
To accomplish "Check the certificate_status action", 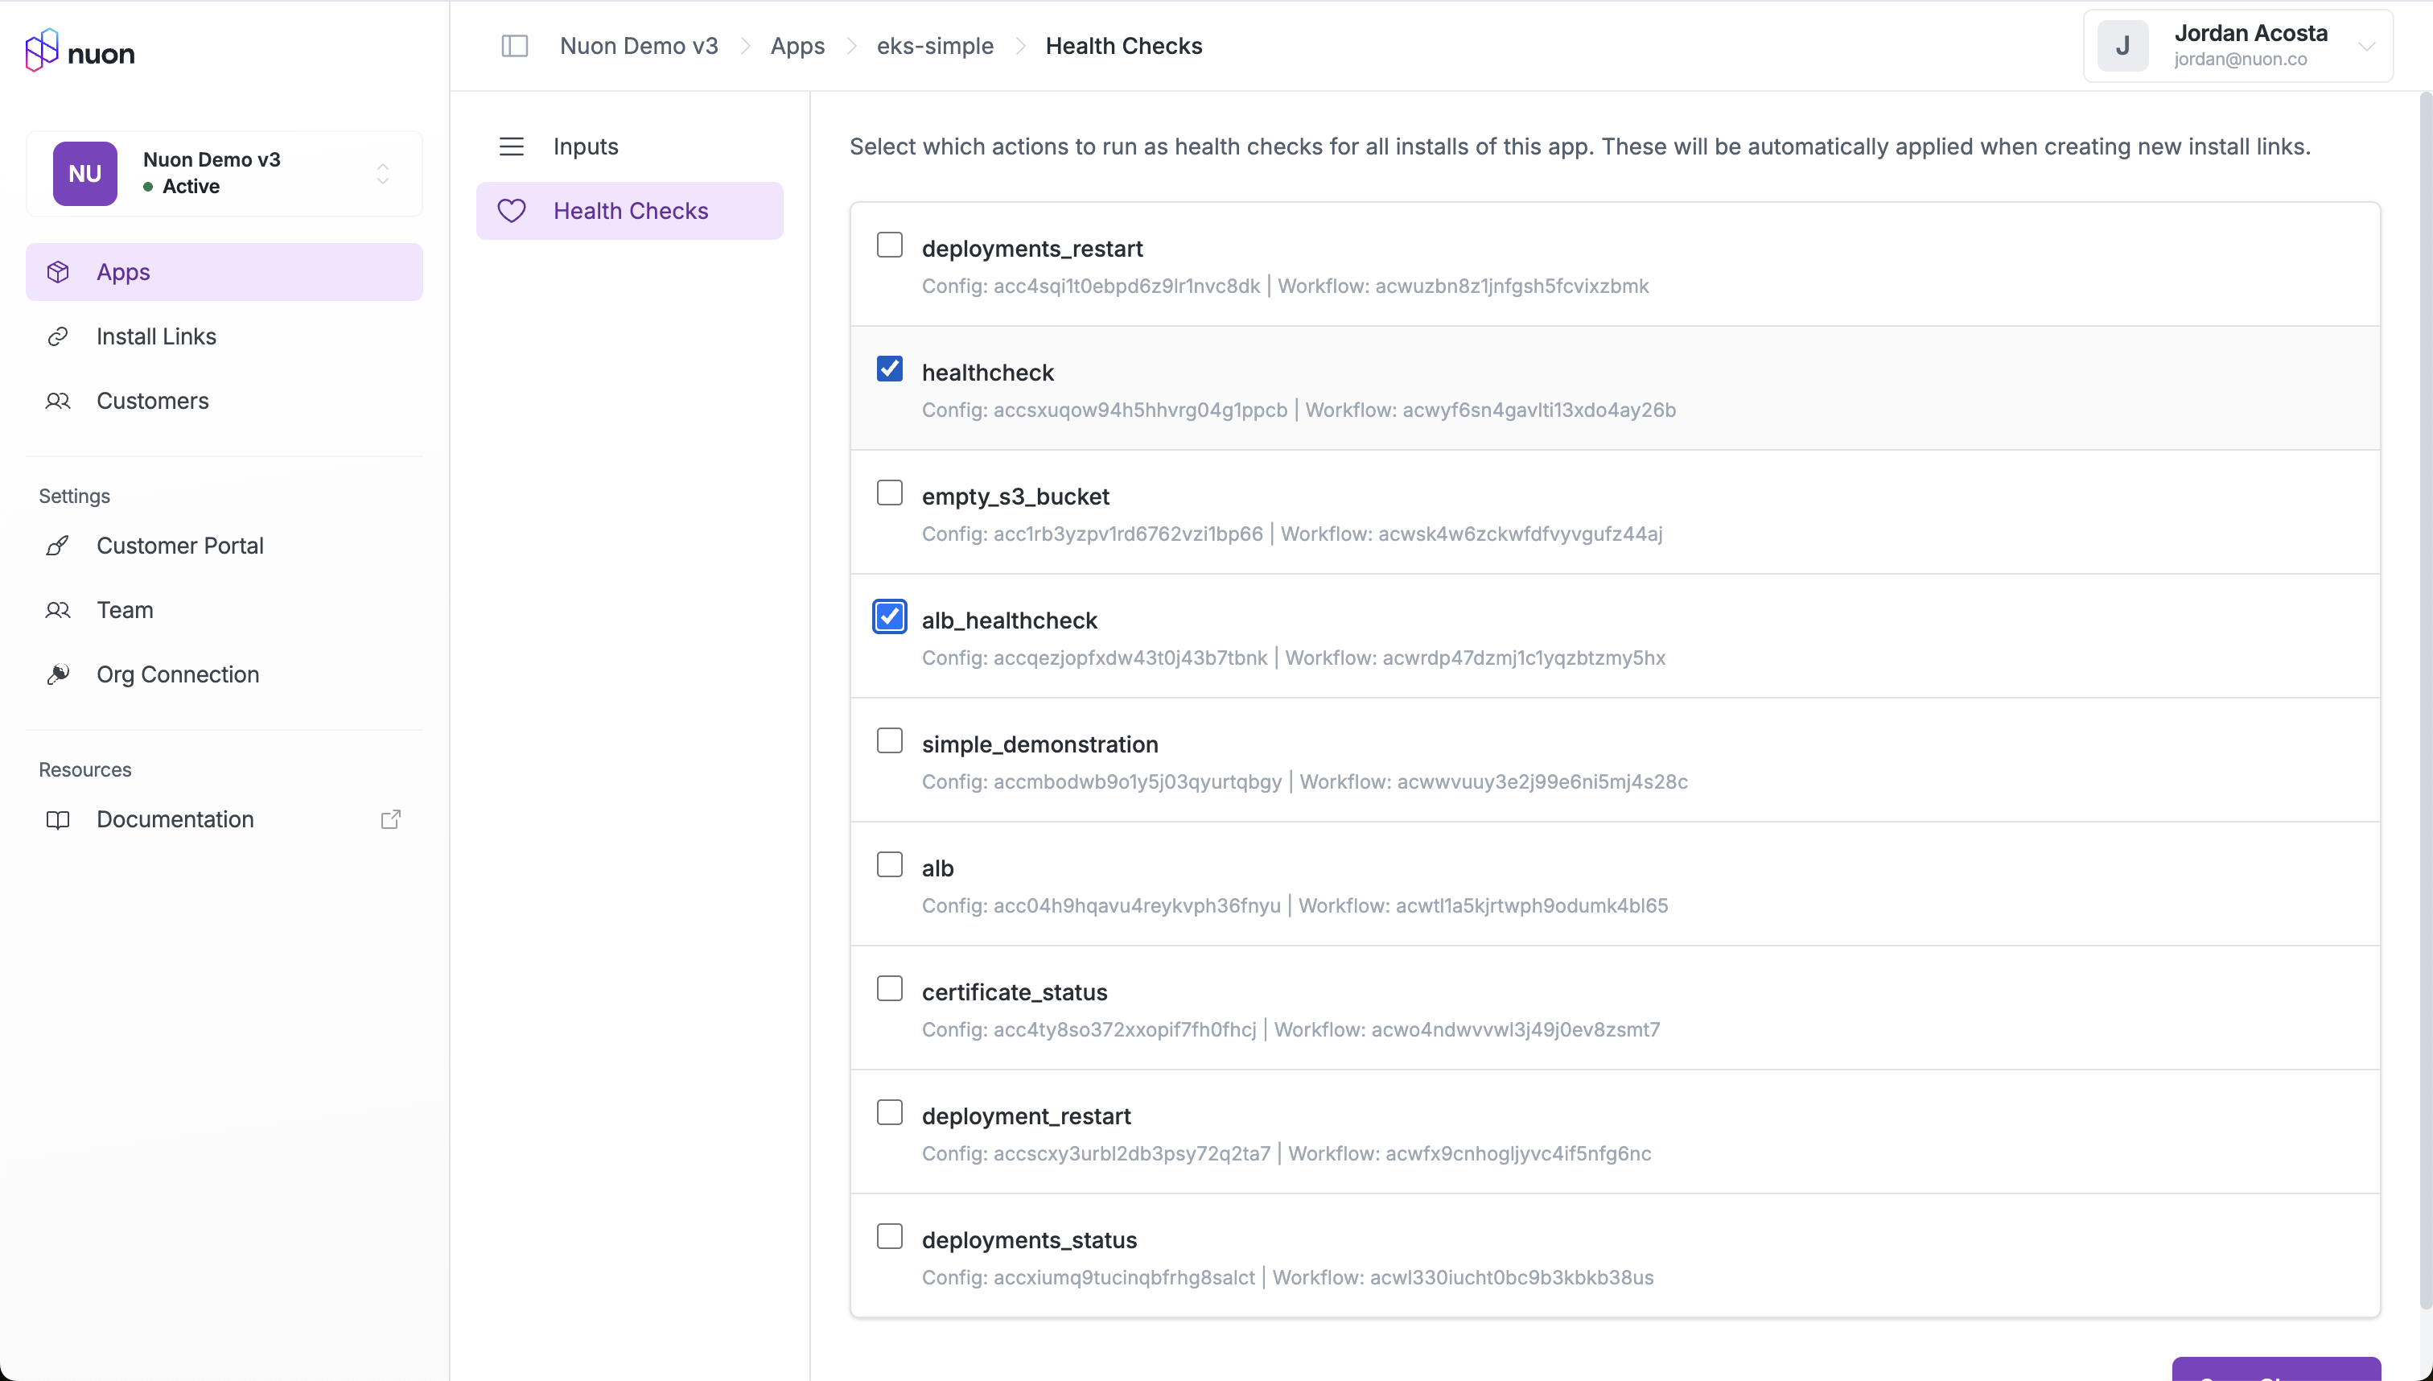I will tap(889, 987).
